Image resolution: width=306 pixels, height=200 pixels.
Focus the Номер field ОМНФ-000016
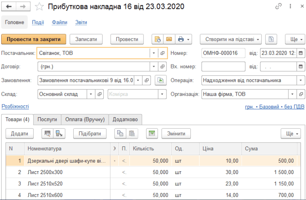(x=223, y=53)
